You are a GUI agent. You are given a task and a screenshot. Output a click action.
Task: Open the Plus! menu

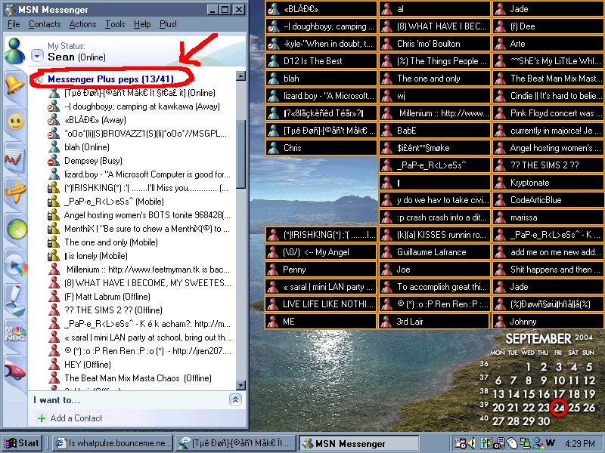point(168,24)
